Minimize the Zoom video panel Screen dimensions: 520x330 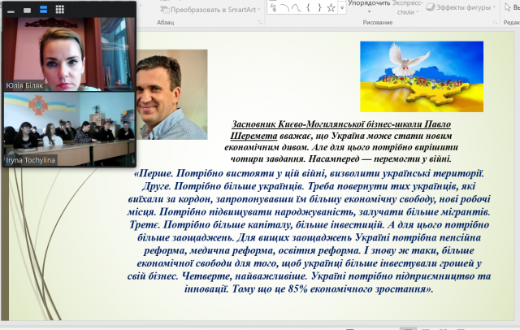pyautogui.click(x=11, y=11)
